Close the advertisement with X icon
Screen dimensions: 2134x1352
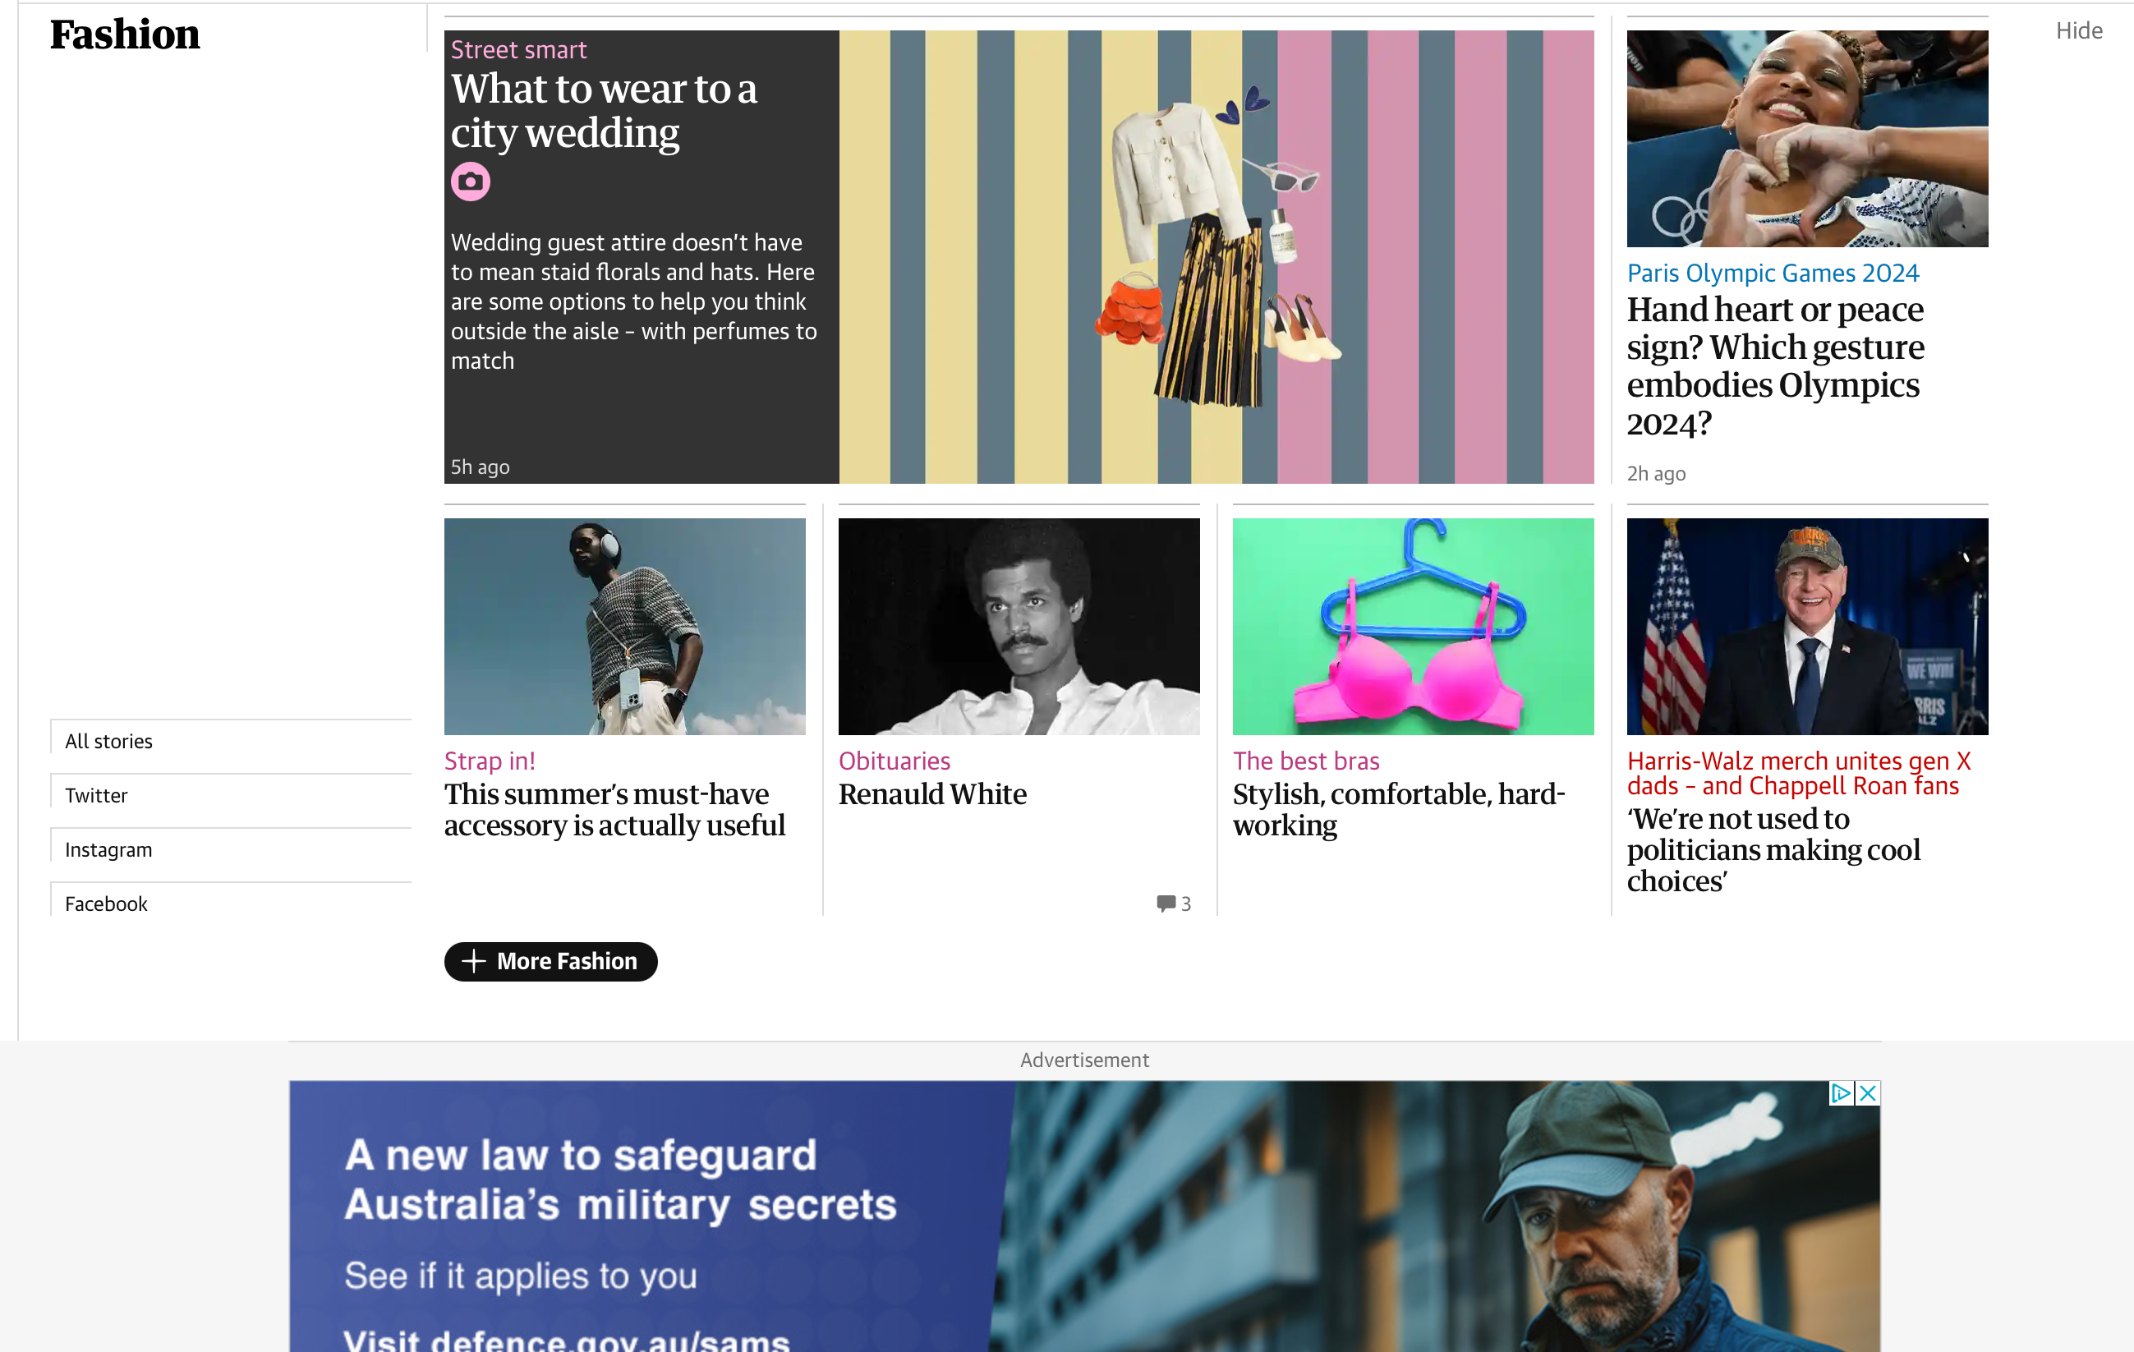pyautogui.click(x=1867, y=1092)
